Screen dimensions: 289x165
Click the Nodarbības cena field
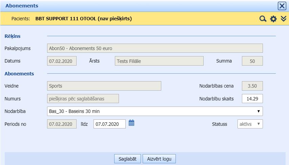(252, 86)
